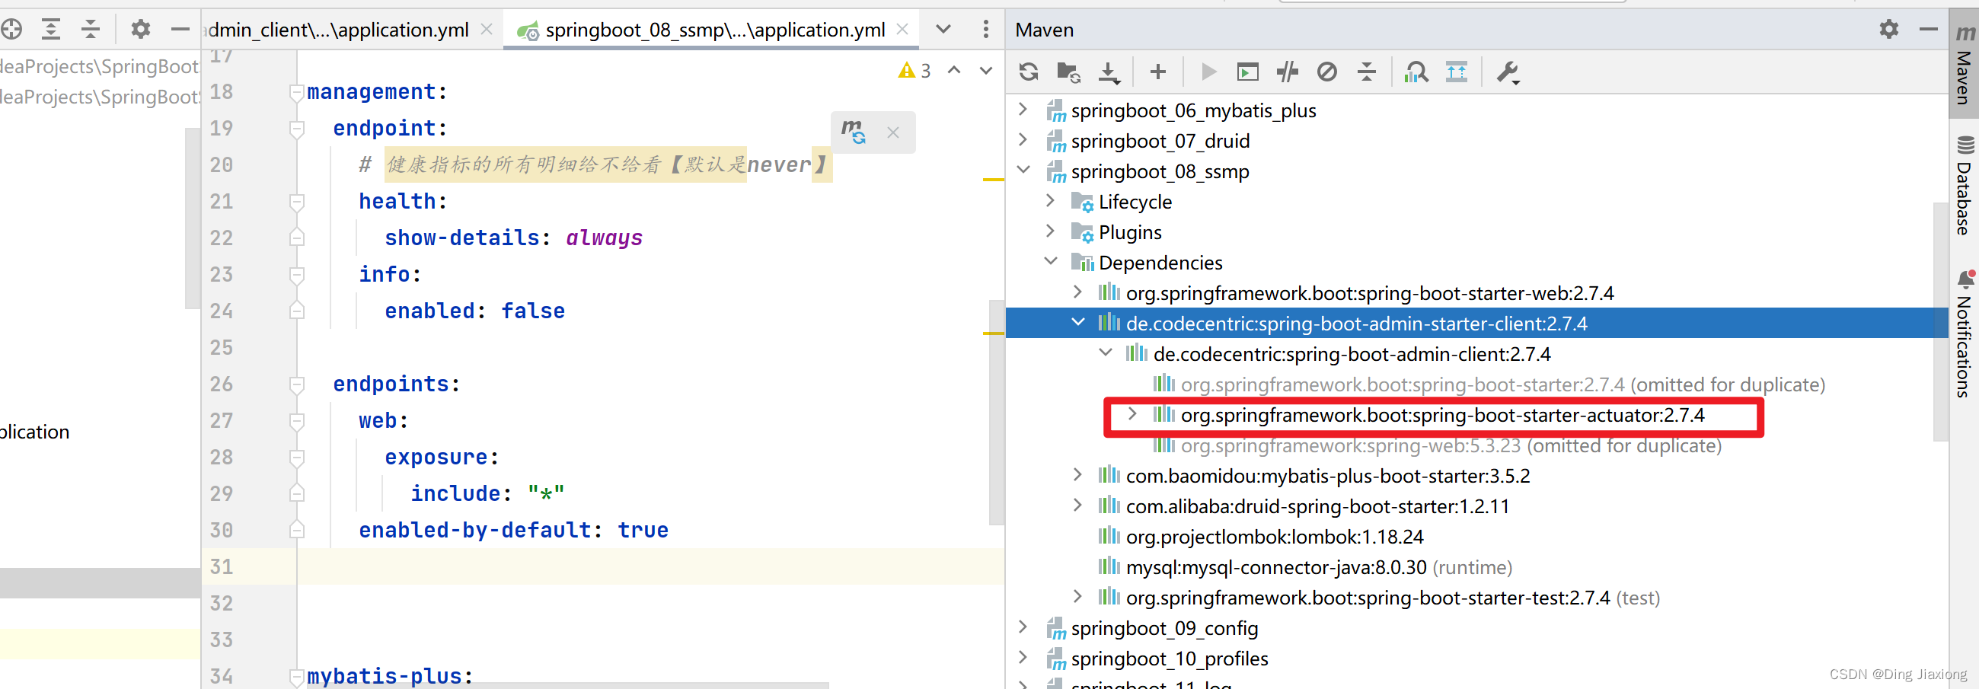The height and width of the screenshot is (689, 1979).
Task: Collapse the Dependencies node
Action: click(1050, 261)
